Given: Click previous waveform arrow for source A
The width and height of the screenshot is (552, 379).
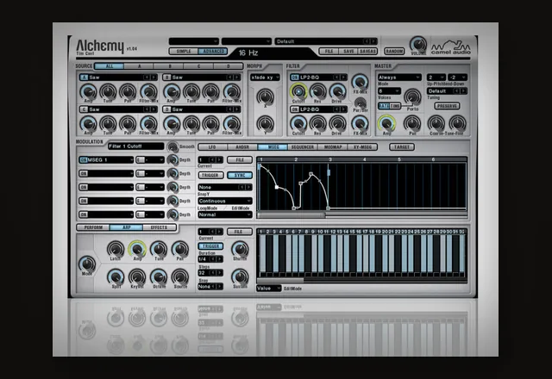Looking at the screenshot, I should pos(147,78).
